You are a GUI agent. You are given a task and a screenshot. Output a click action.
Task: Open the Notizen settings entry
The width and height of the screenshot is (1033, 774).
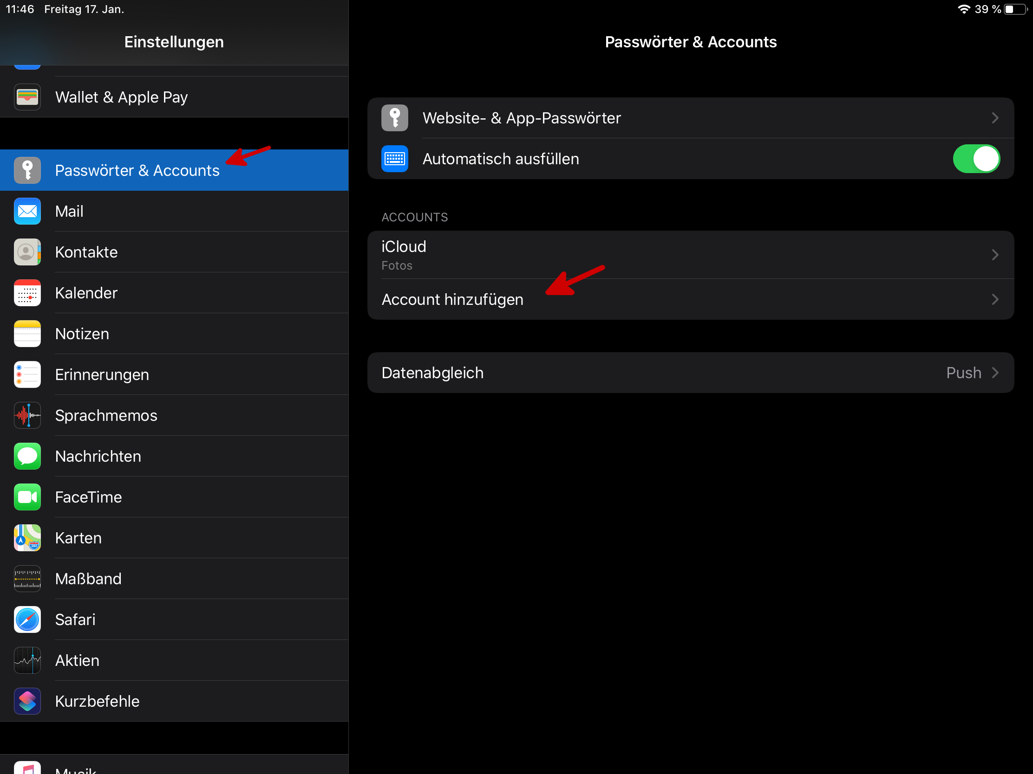(x=82, y=334)
